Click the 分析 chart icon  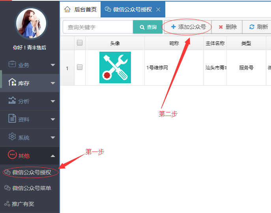click(x=12, y=100)
